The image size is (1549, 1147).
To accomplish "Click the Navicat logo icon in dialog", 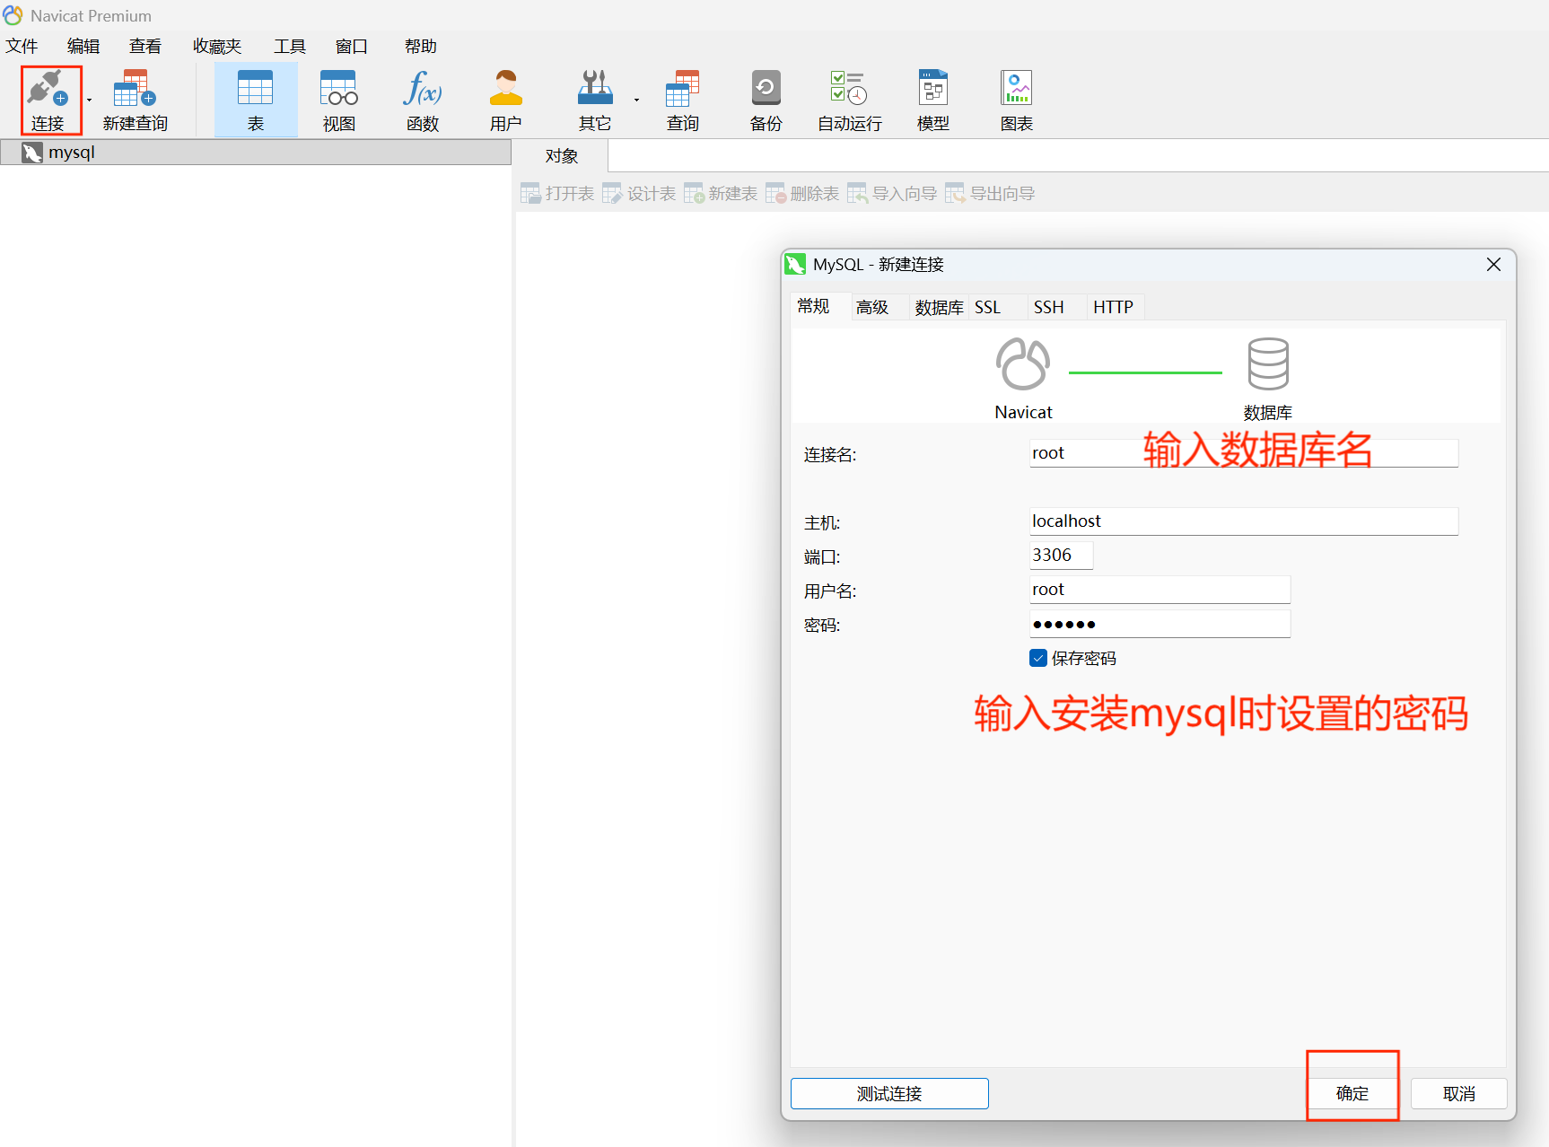I will [1023, 364].
